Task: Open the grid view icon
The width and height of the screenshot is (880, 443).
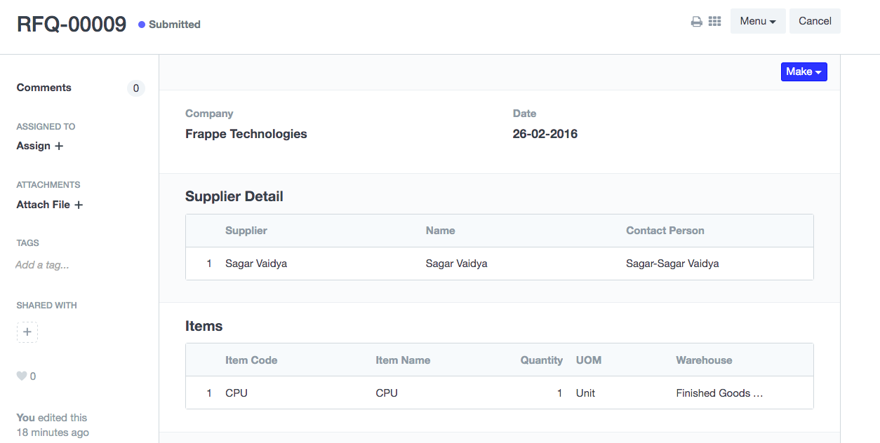Action: (714, 22)
